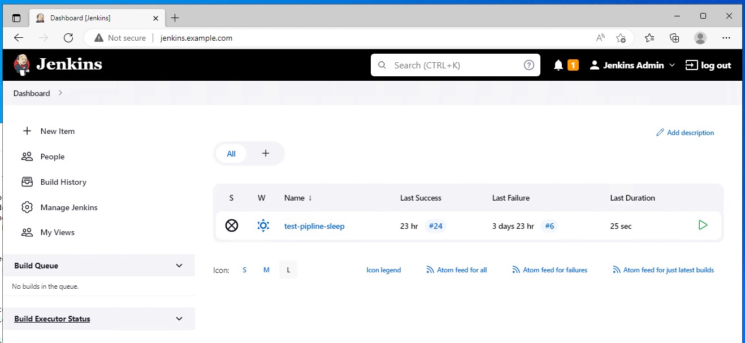The image size is (745, 343).
Task: Click the green build play icon for test-pipline-sleep
Action: click(703, 225)
